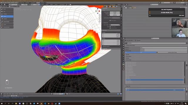The width and height of the screenshot is (188, 105).
Task: Open Render properties tab in Properties editor
Action: tap(123, 43)
